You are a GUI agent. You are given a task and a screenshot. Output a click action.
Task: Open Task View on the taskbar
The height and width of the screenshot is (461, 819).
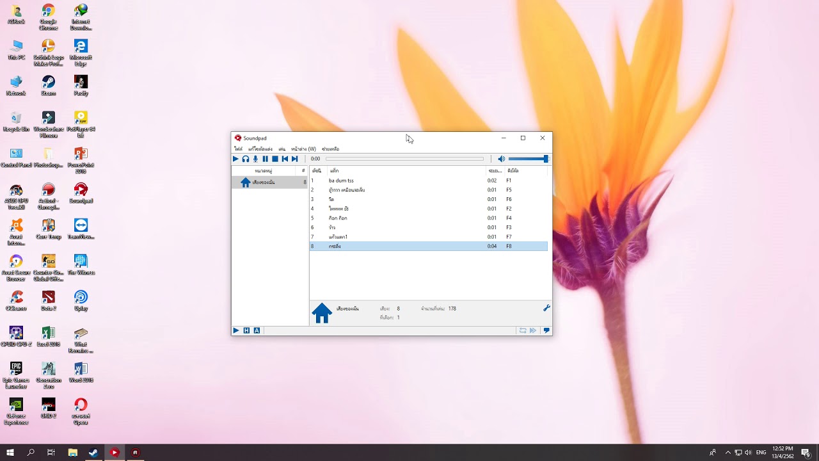pyautogui.click(x=51, y=452)
